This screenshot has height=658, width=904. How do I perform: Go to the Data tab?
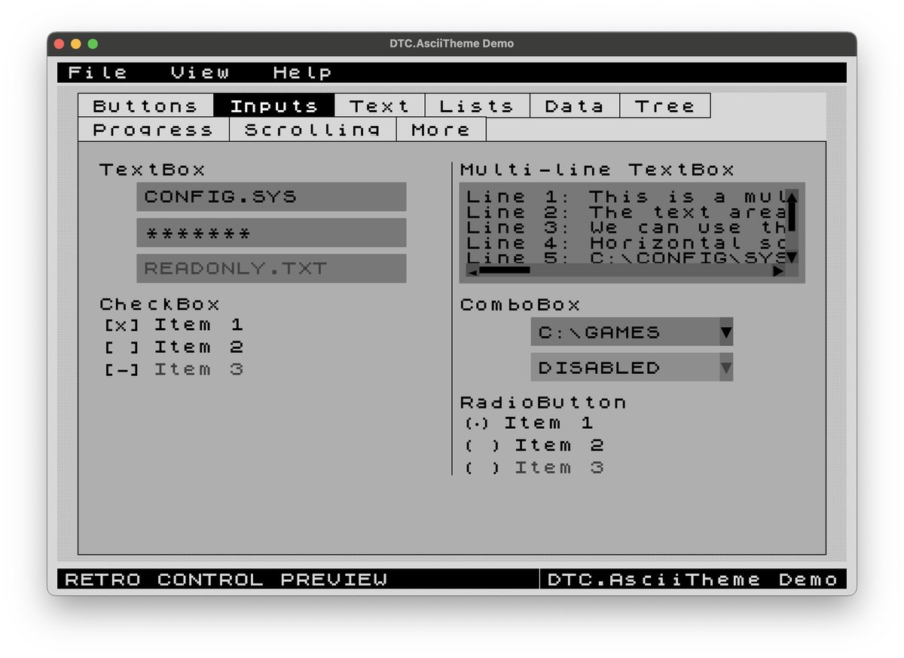(575, 106)
